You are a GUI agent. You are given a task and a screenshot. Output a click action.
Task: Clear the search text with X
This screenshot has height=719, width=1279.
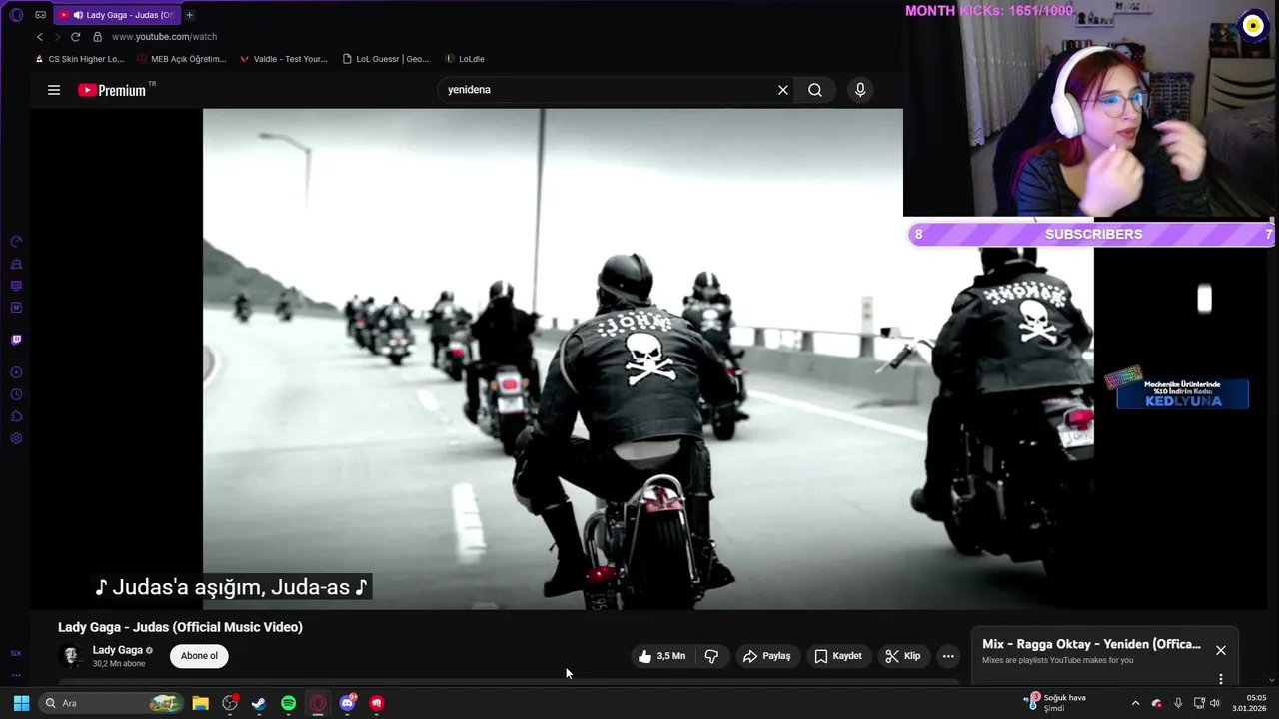click(783, 90)
